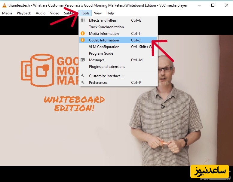Maximize the VLC media player window
233x182 pixels.
213,5
